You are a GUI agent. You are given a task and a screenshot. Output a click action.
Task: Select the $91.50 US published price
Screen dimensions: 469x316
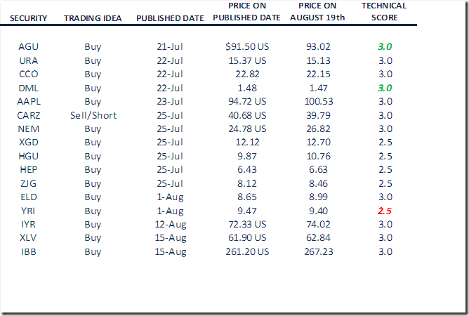(246, 46)
